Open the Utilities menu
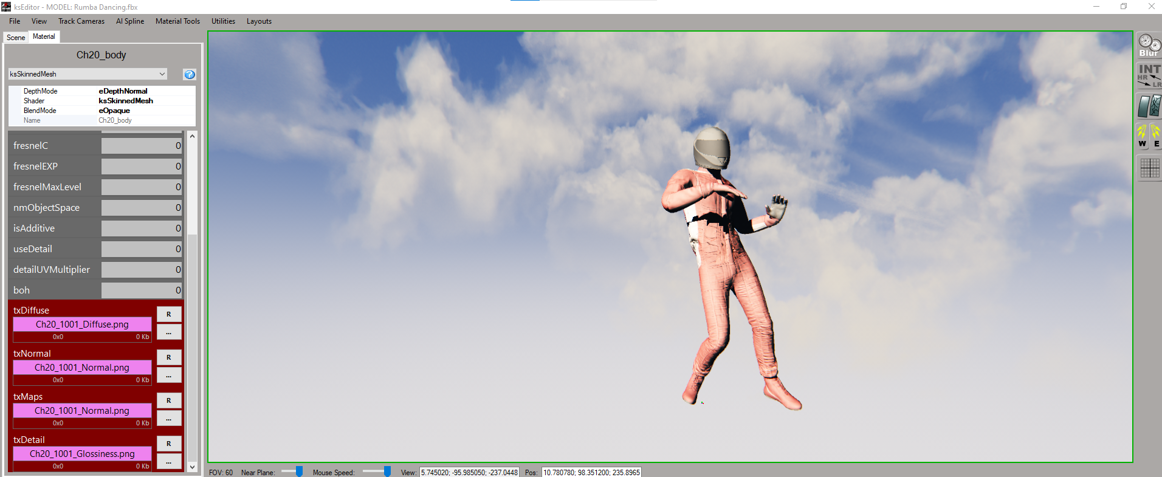The width and height of the screenshot is (1162, 477). tap(223, 21)
